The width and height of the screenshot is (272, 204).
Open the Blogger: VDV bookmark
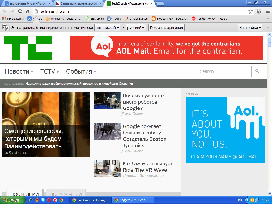[x=170, y=19]
